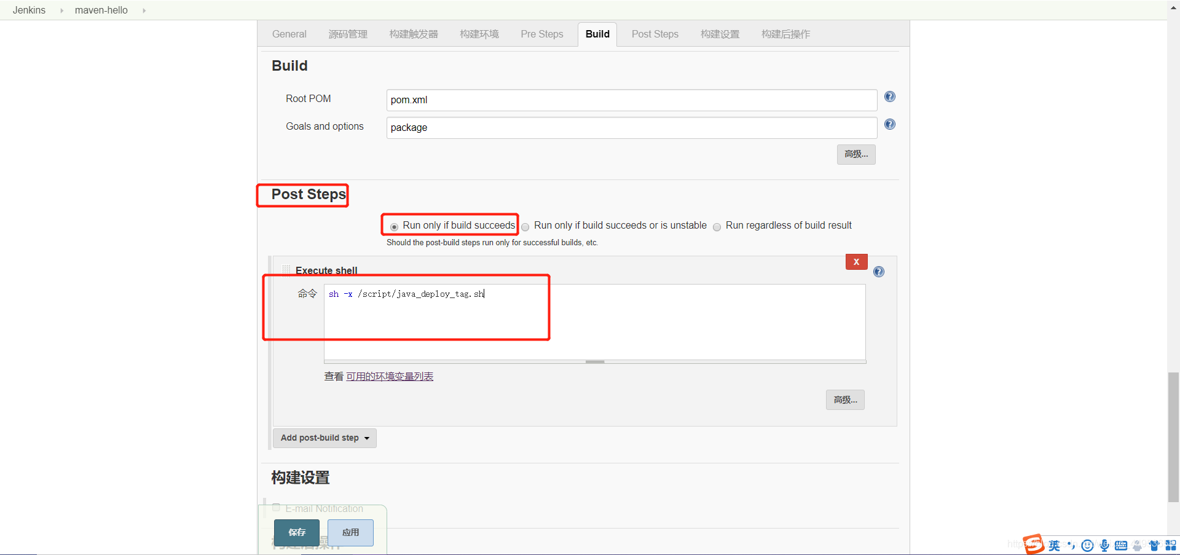Open help for the Execute shell step
Screen dimensions: 1180x555
click(879, 272)
